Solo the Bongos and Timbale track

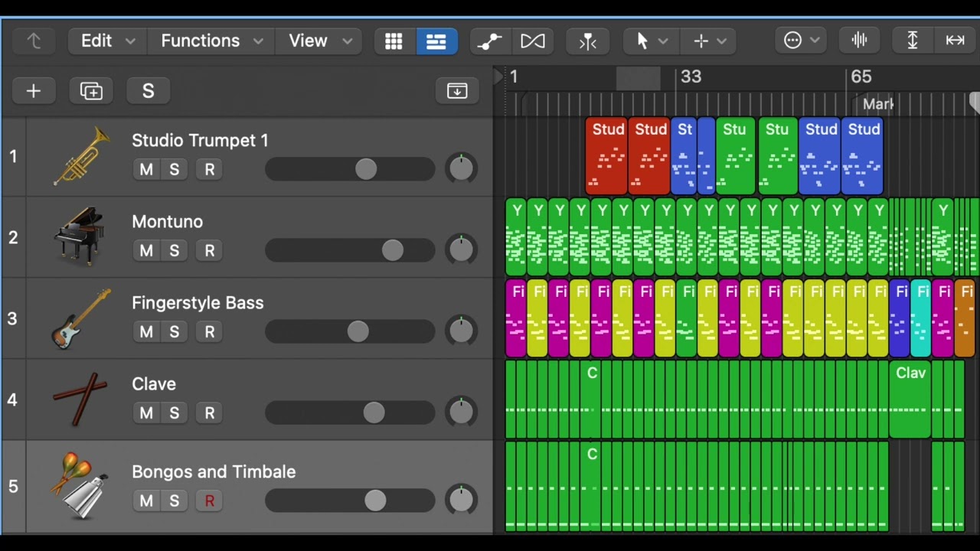pos(175,500)
